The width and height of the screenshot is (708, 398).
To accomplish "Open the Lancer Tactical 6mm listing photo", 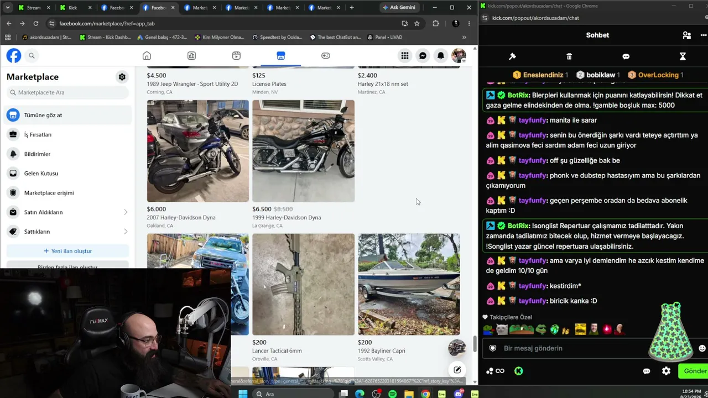I will (303, 284).
